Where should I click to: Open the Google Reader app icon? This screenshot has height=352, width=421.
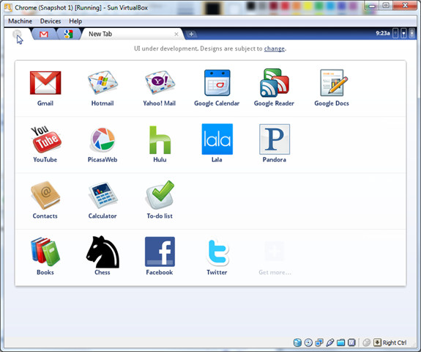(x=274, y=83)
